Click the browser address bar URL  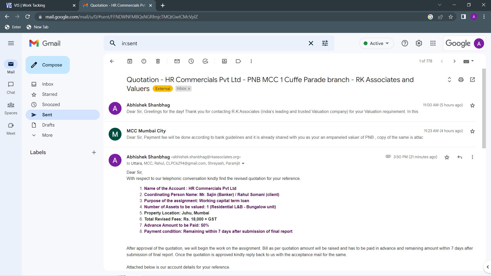pos(121,17)
